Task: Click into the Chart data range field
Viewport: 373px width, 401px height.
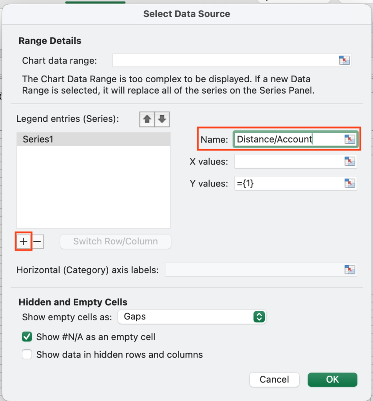Action: tap(226, 60)
